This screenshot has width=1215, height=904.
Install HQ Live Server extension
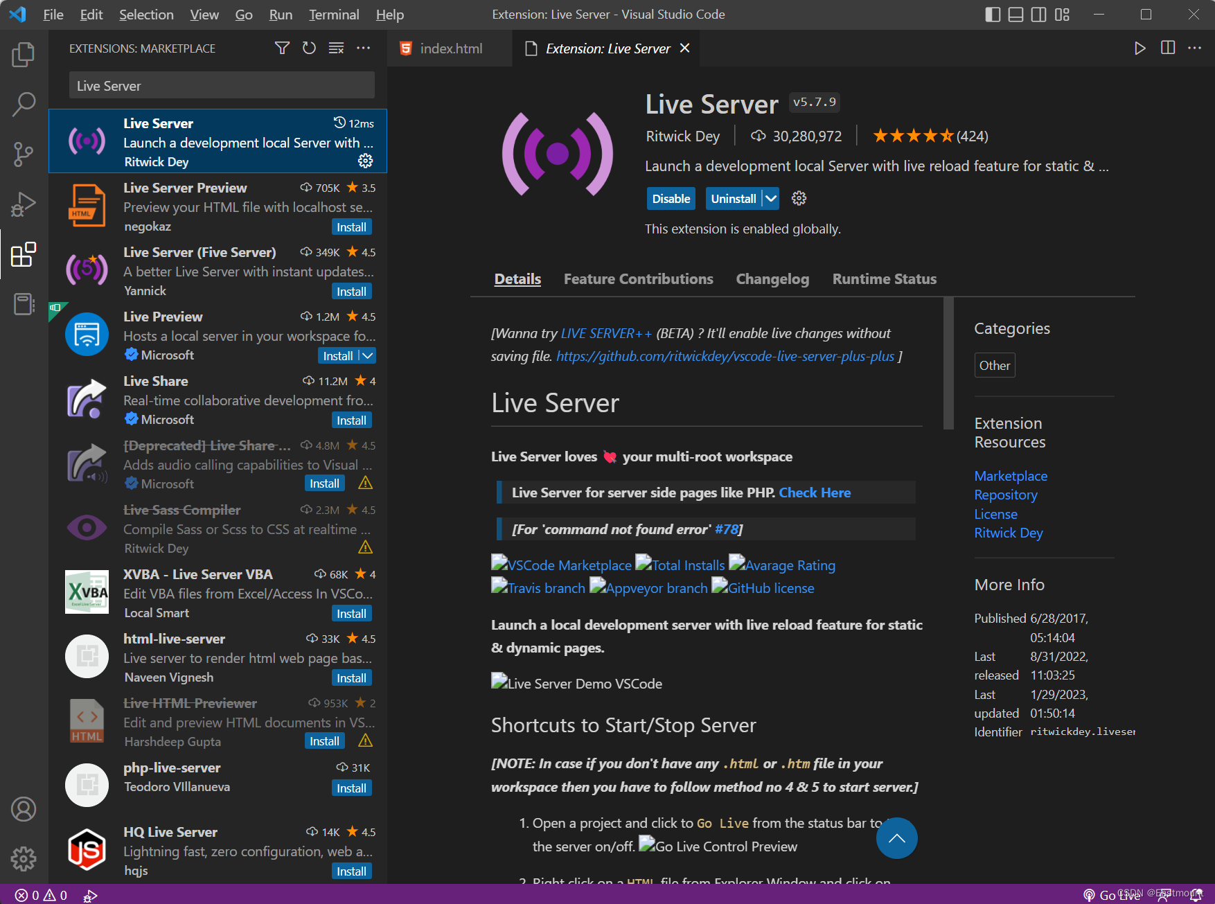tap(351, 871)
